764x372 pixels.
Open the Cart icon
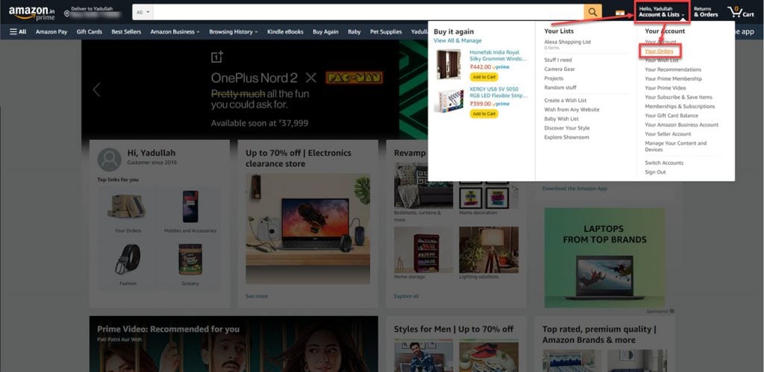tap(740, 12)
